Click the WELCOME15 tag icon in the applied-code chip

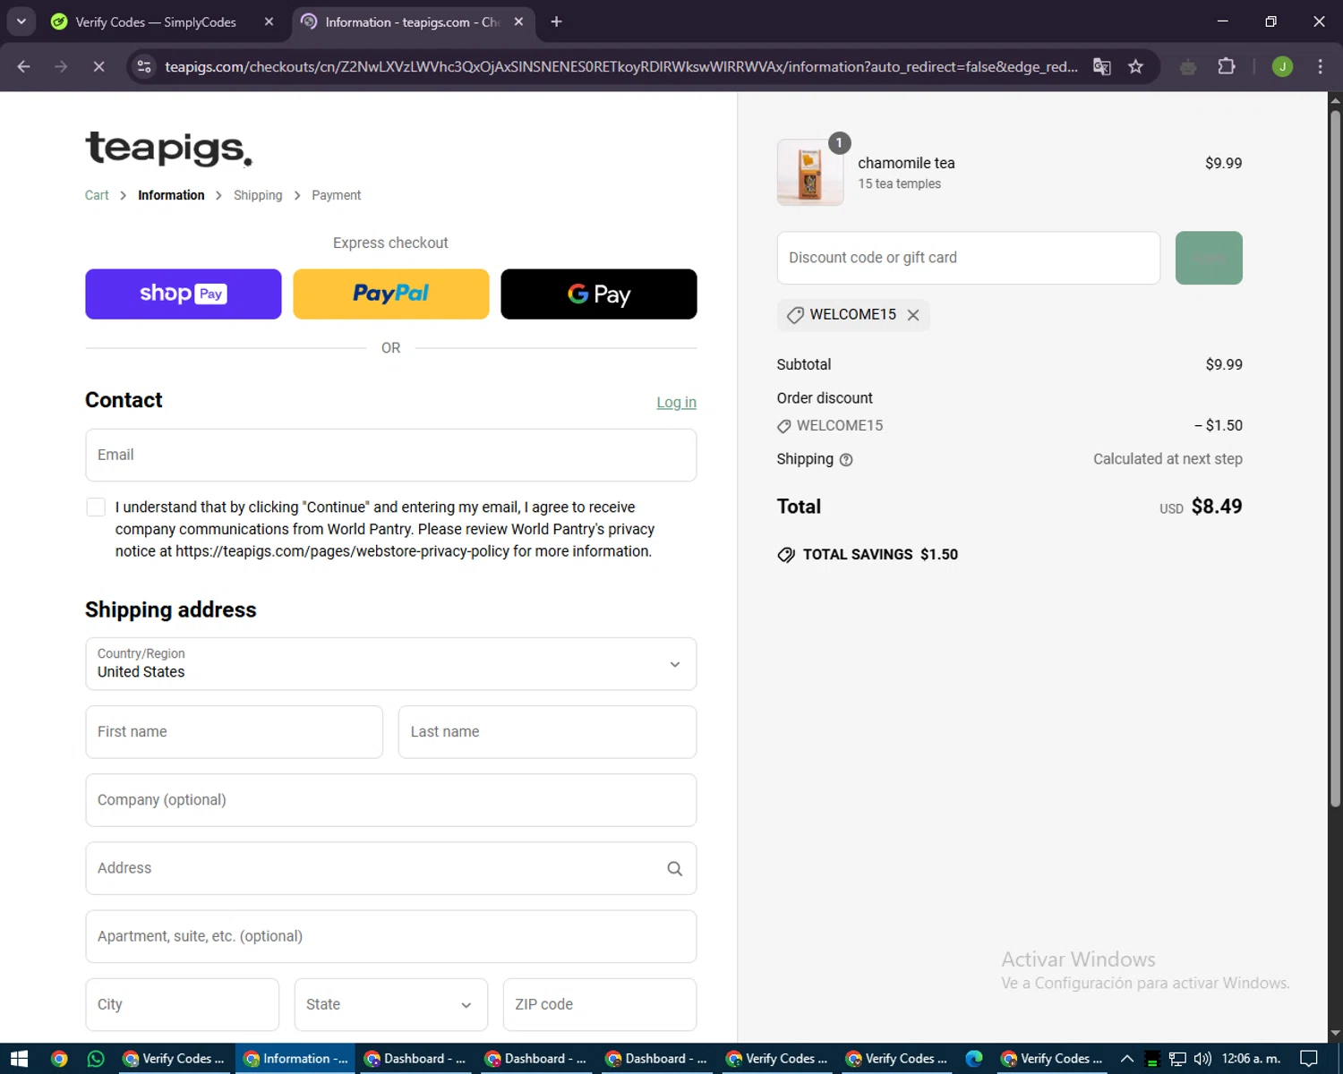pyautogui.click(x=795, y=315)
